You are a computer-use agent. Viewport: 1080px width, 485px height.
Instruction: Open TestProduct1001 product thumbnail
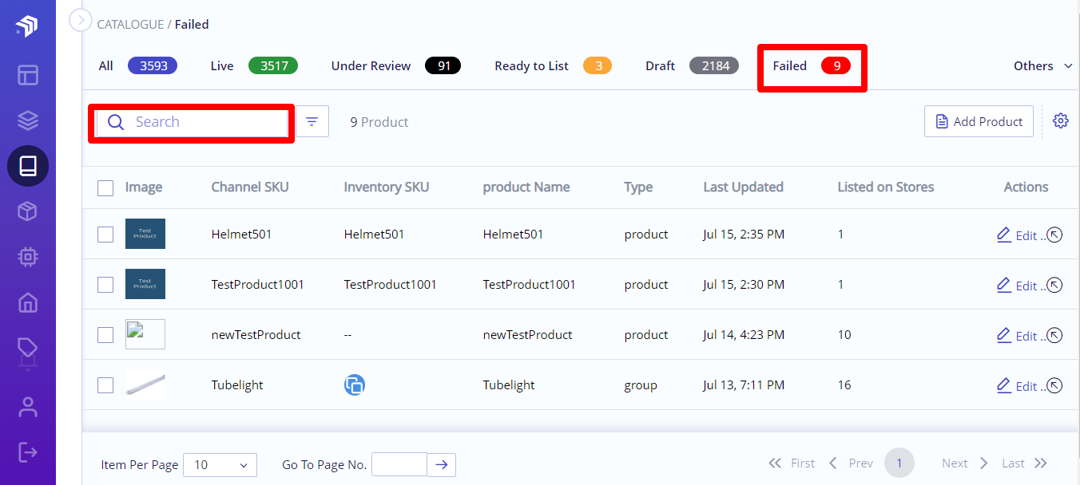(145, 284)
